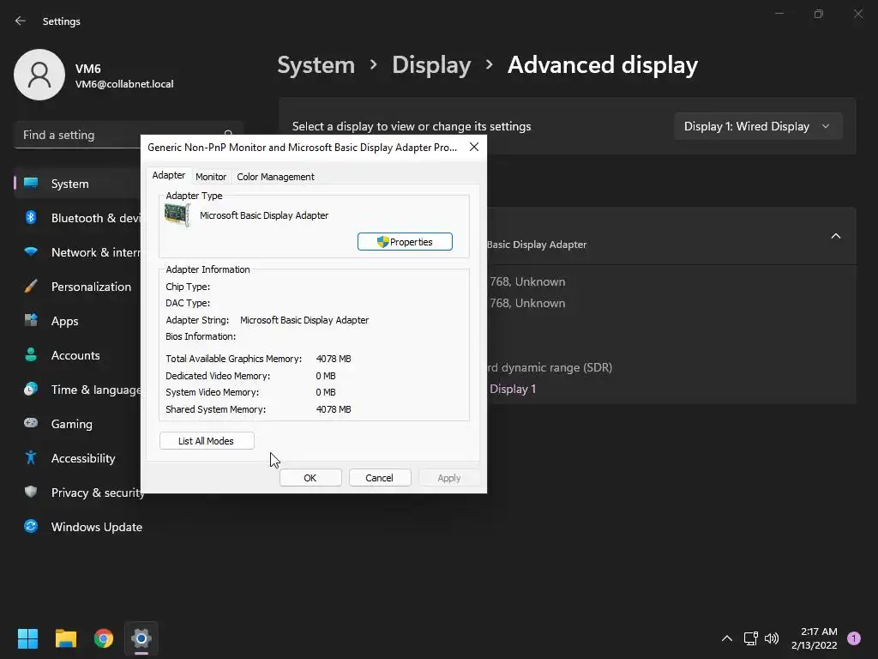Open Time & language settings
Image resolution: width=878 pixels, height=659 pixels.
(77, 390)
